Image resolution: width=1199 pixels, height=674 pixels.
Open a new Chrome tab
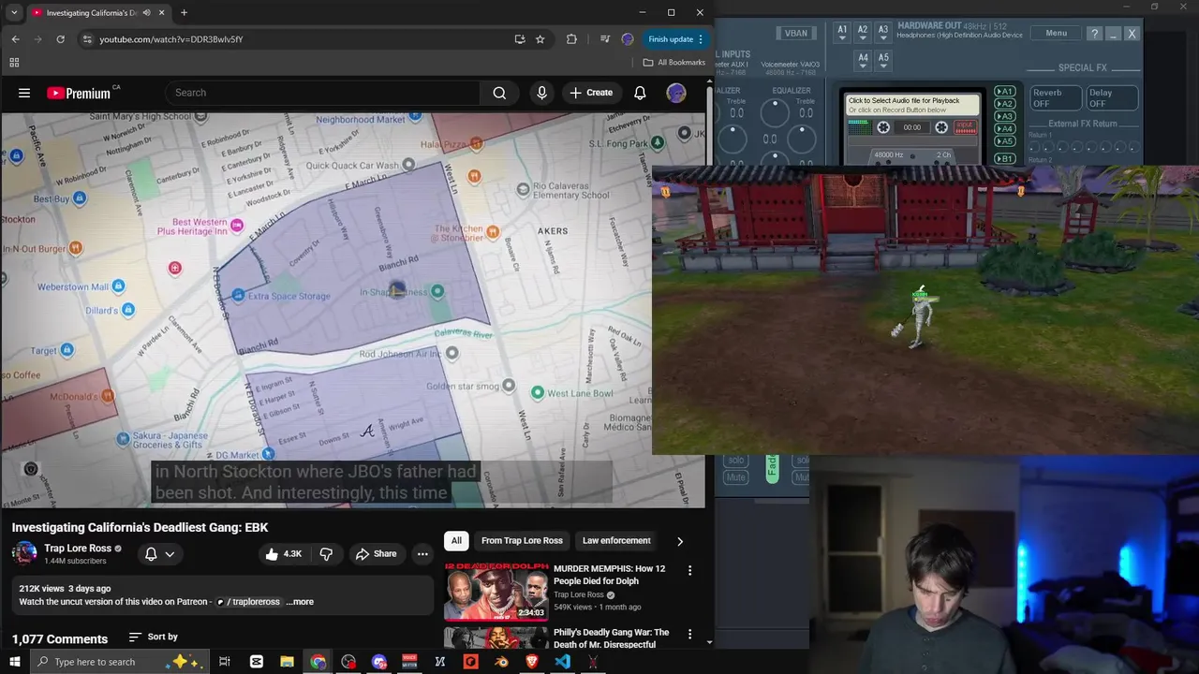pos(184,13)
